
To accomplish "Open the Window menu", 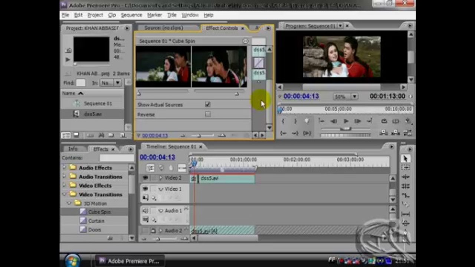I will 190,15.
